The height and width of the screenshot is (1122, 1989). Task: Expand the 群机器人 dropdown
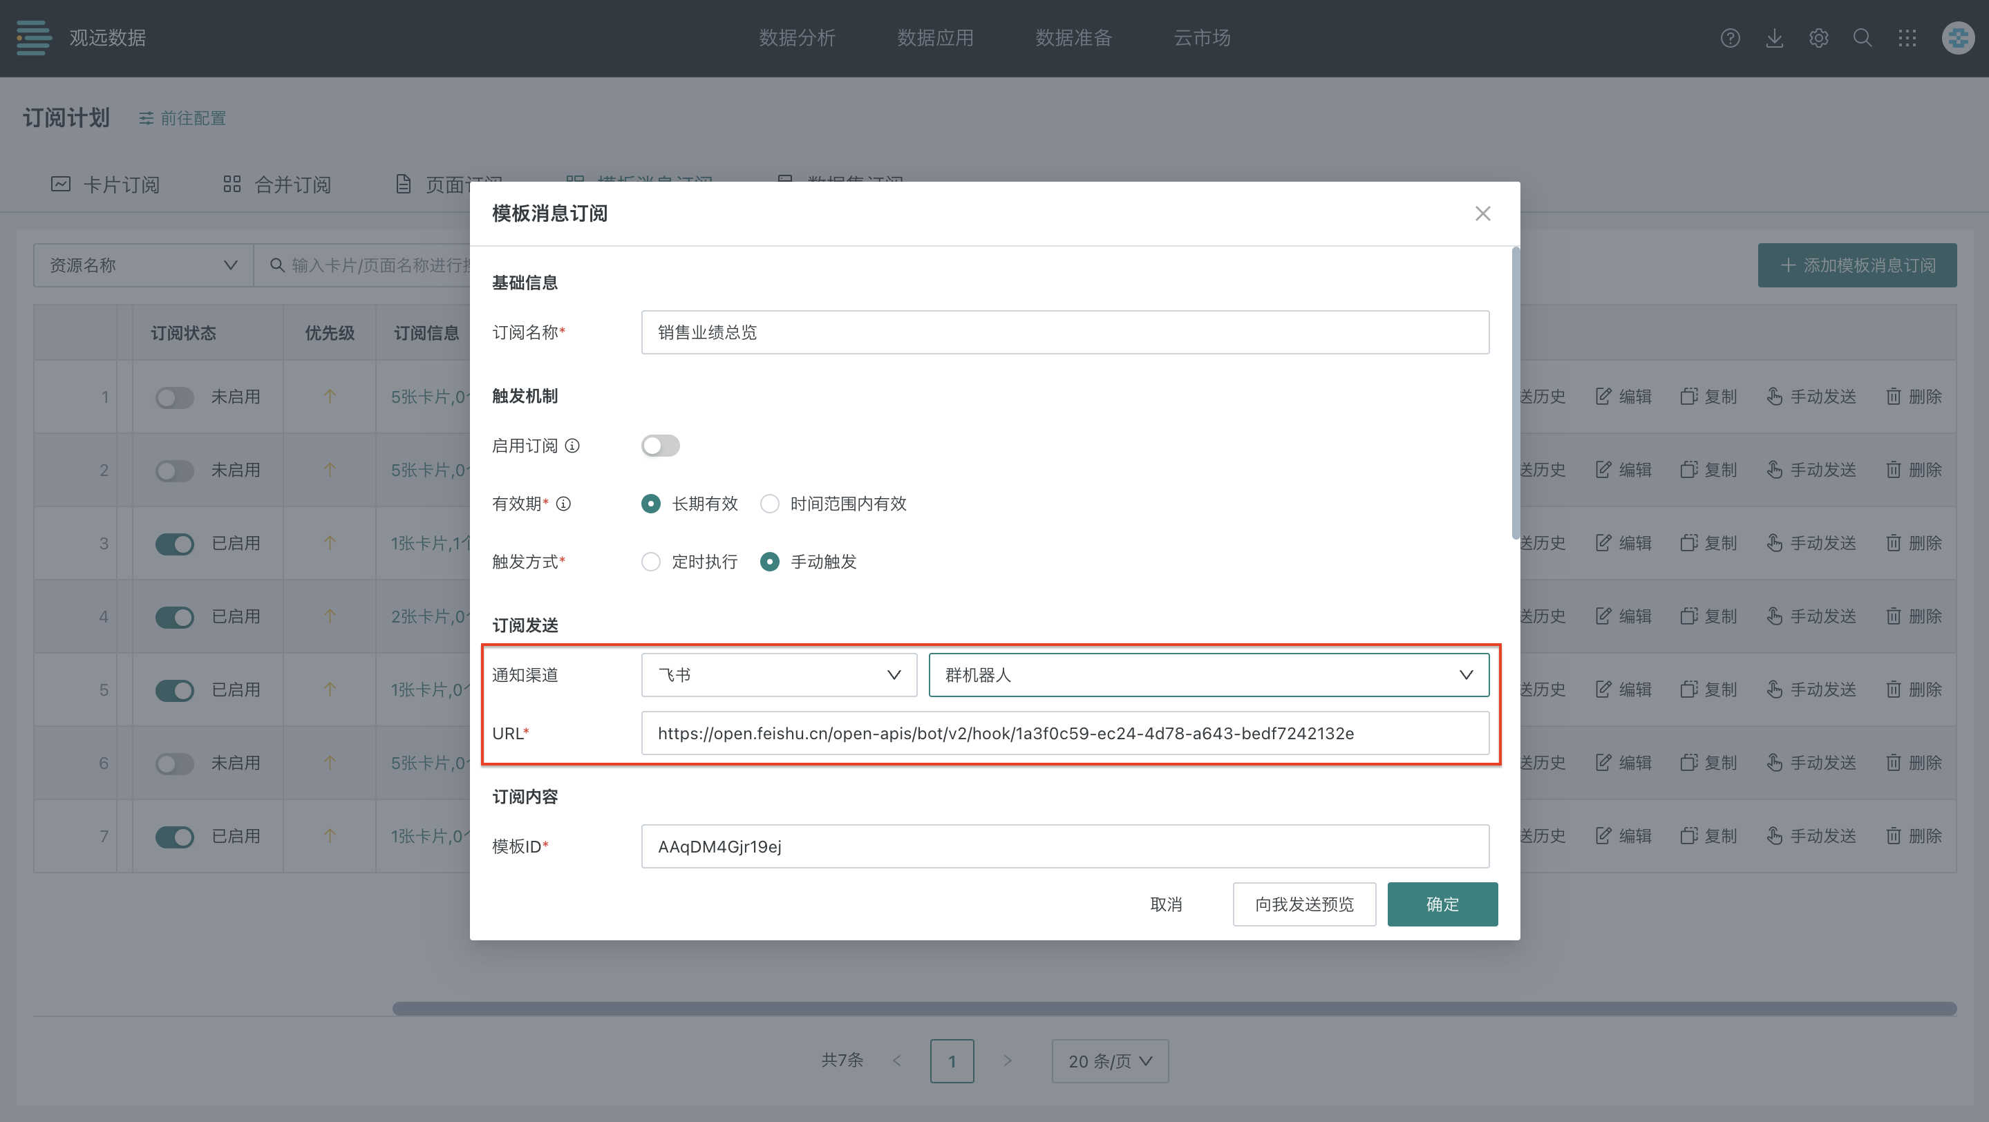tap(1208, 675)
